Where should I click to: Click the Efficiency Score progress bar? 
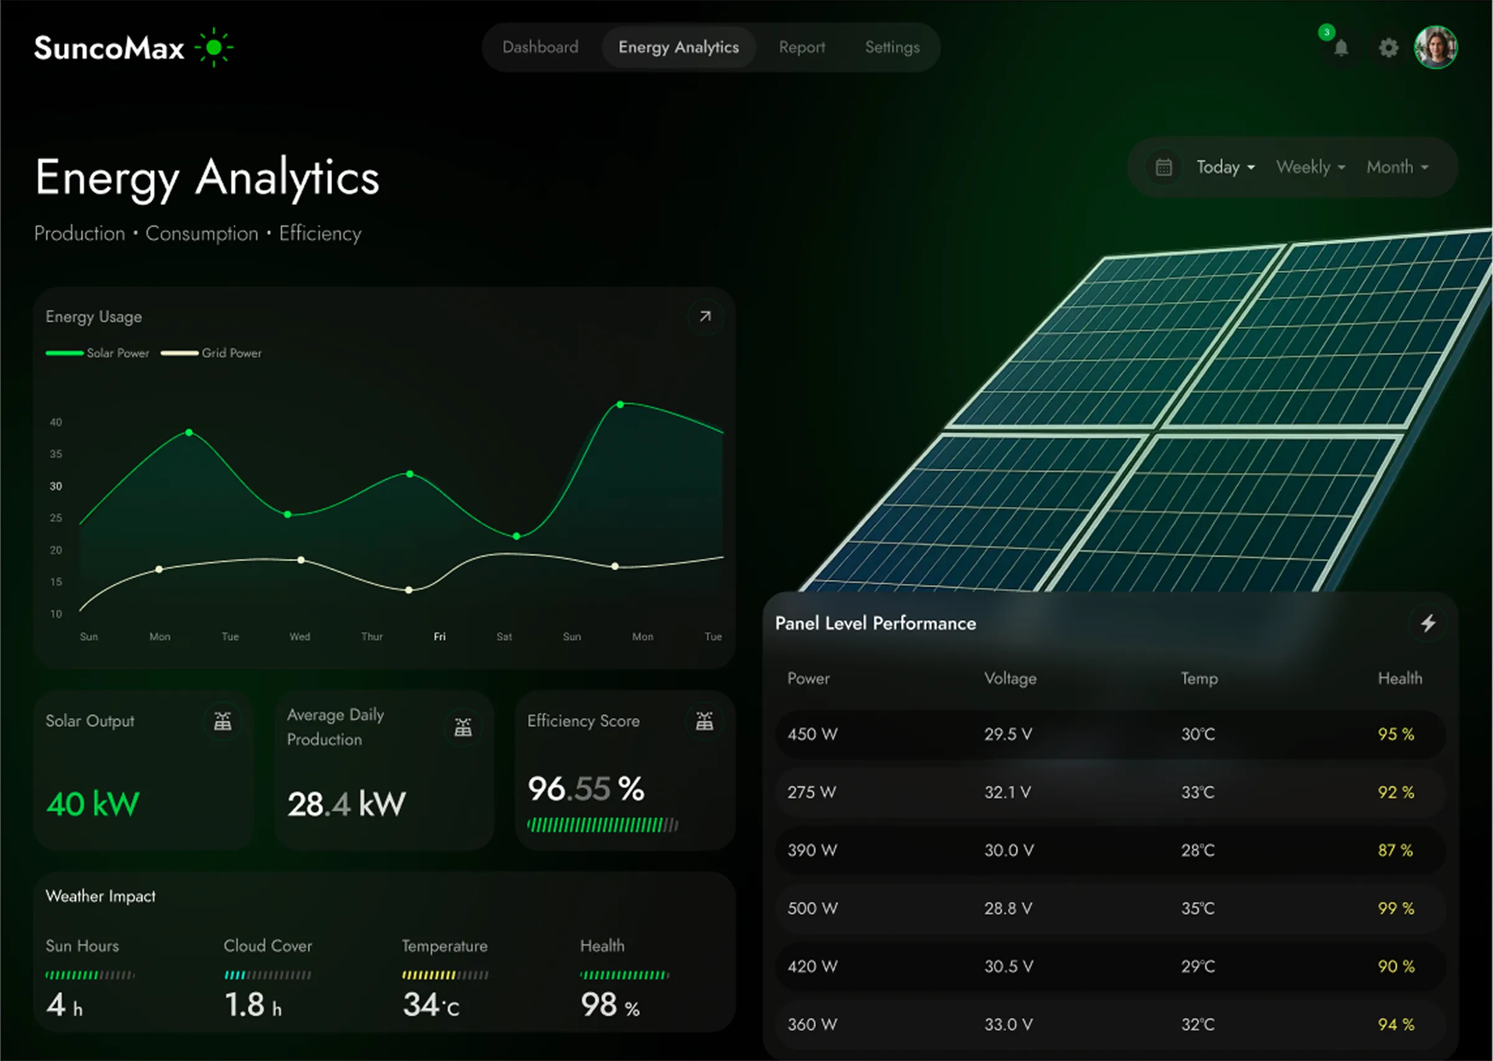tap(602, 826)
